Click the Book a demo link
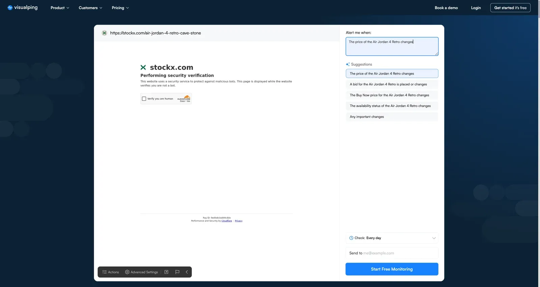This screenshot has height=287, width=540. click(446, 8)
